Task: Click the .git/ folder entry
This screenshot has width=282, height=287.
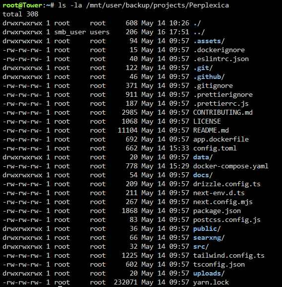Action: (x=203, y=68)
